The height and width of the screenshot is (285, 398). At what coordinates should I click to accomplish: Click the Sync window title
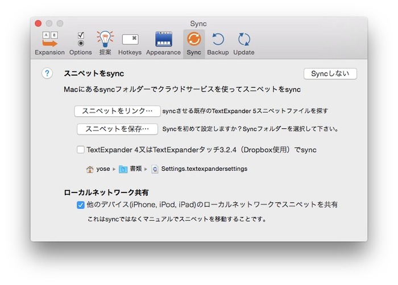tap(198, 24)
